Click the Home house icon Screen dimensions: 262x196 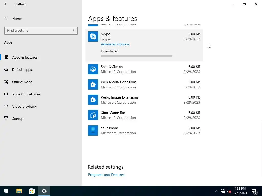pos(6,19)
